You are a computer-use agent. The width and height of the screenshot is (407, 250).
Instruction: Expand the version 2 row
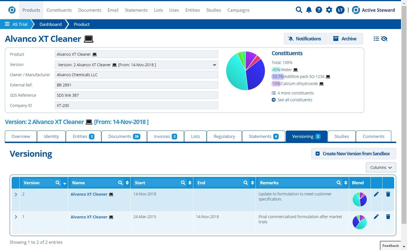[16, 194]
